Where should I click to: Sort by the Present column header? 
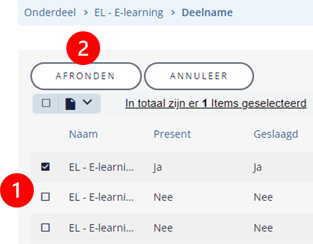(x=172, y=134)
